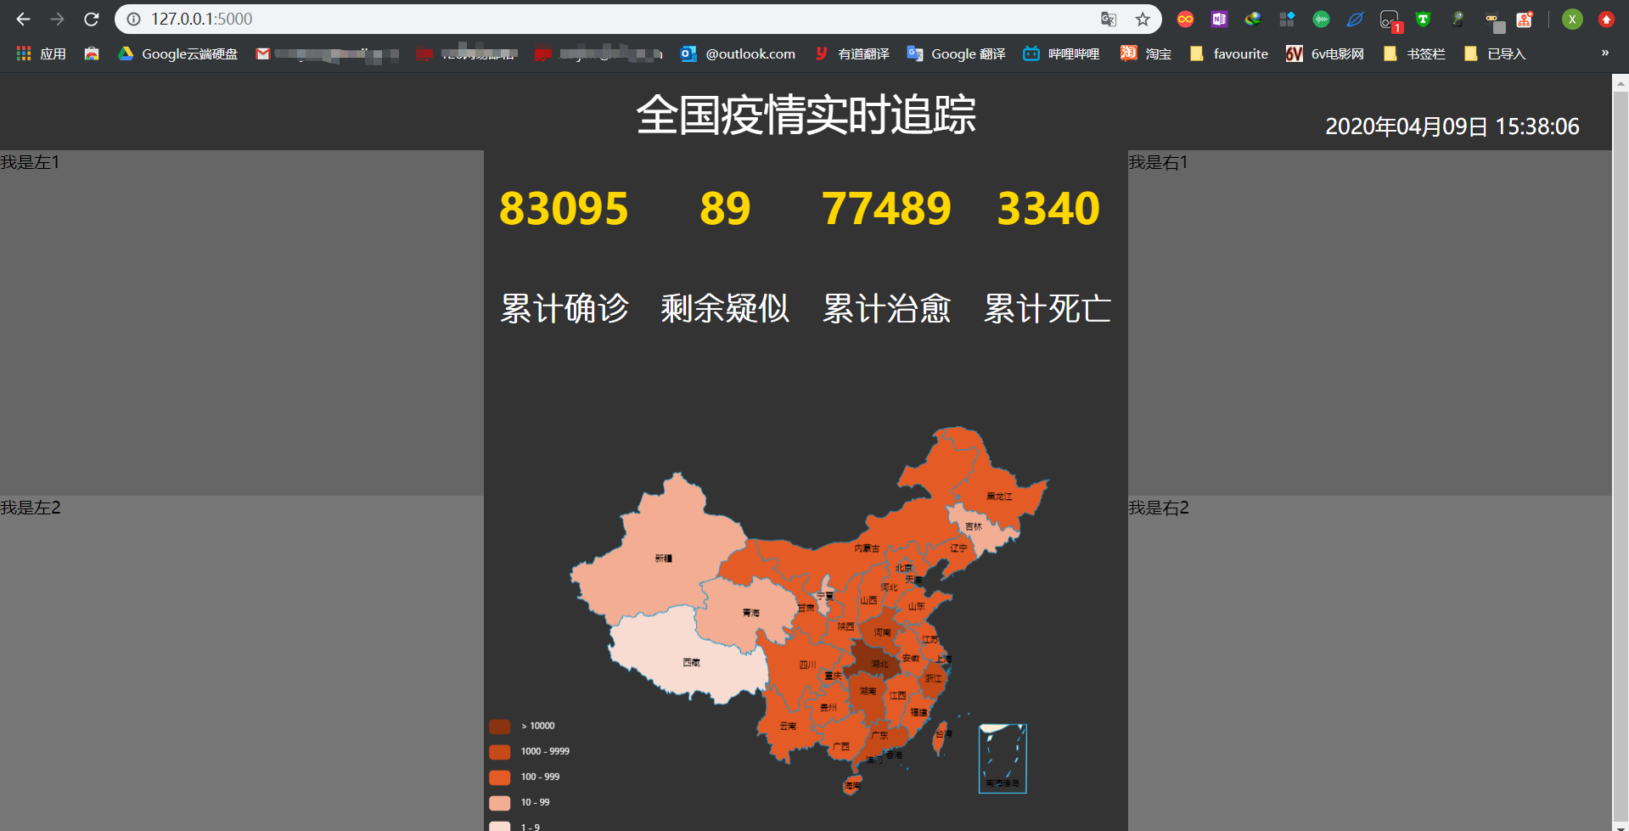Select 内蒙古 region on the map

click(867, 547)
